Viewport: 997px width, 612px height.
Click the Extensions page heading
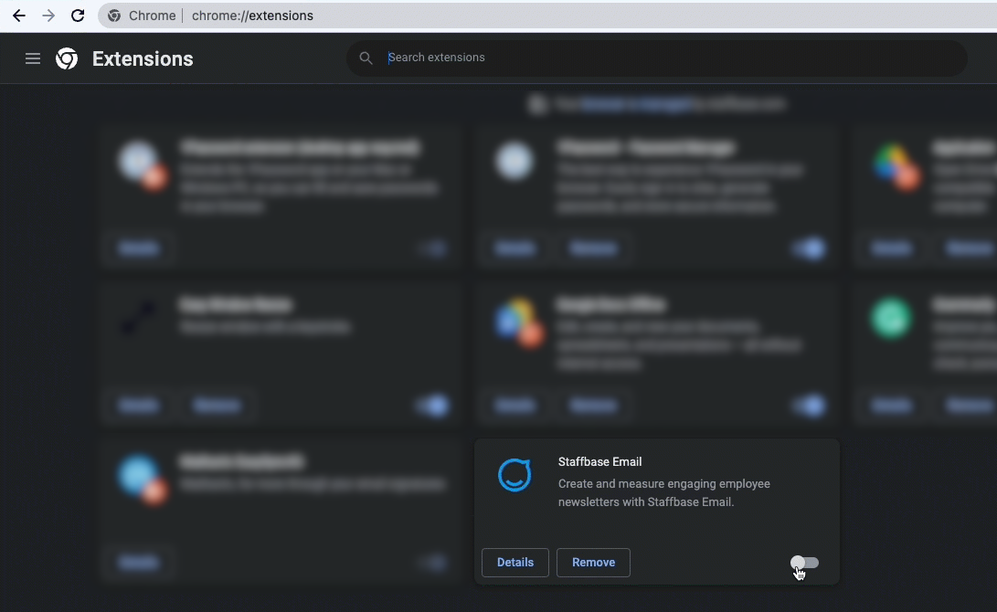click(143, 59)
